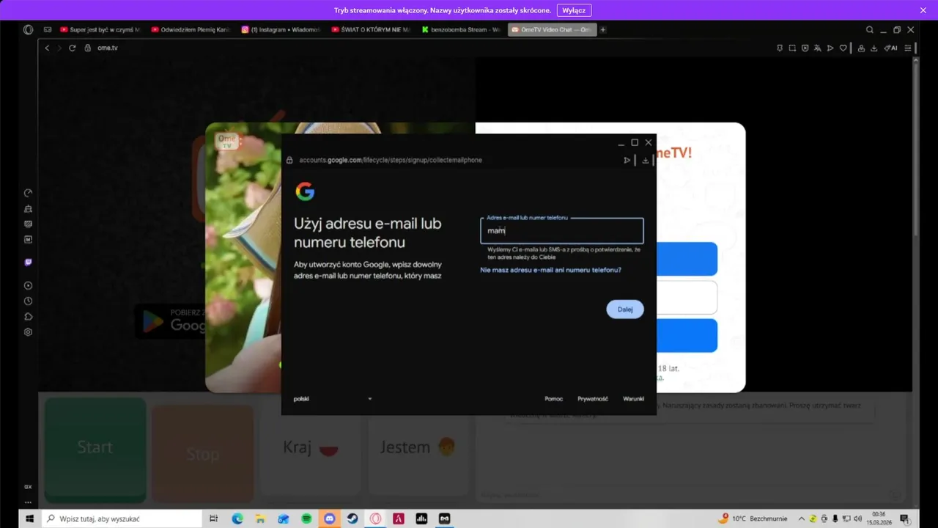Switch to 'Odwiedziłem Plemię' YouTube tab

coord(191,30)
